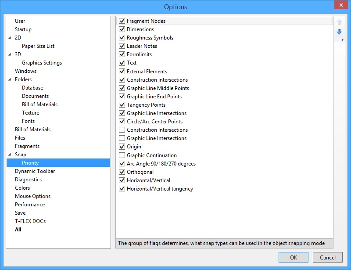
Task: Enable the Graphic Continuation snap option
Action: 122,155
